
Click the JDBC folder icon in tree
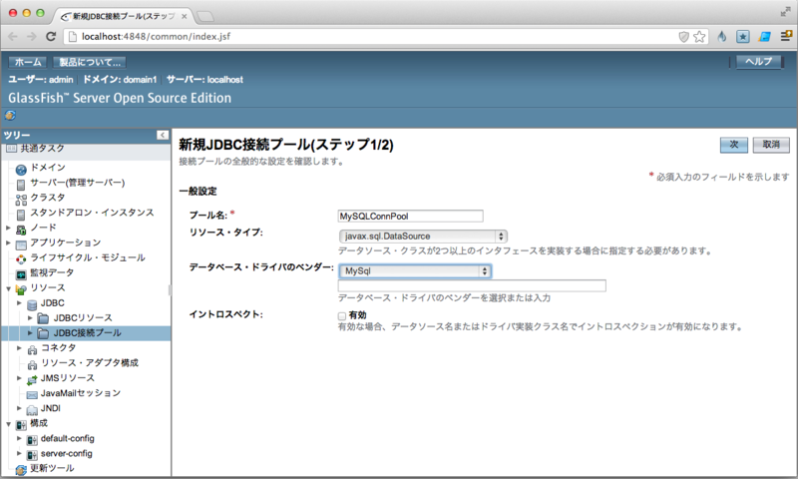tap(32, 302)
